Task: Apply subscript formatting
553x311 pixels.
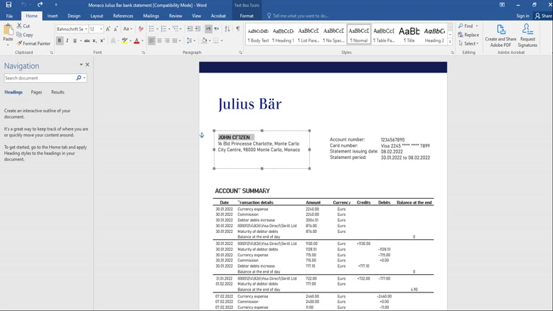Action: [95, 41]
